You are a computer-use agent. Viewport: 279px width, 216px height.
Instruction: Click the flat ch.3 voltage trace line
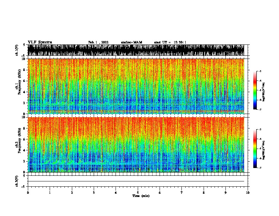[136, 181]
